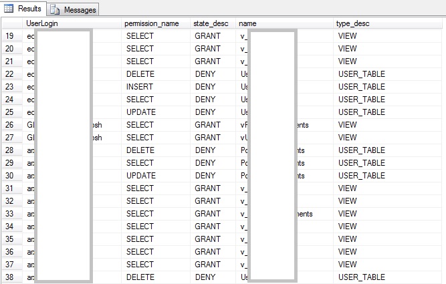Click USER_TABLE type in row 38
This screenshot has width=446, height=284.
(362, 277)
